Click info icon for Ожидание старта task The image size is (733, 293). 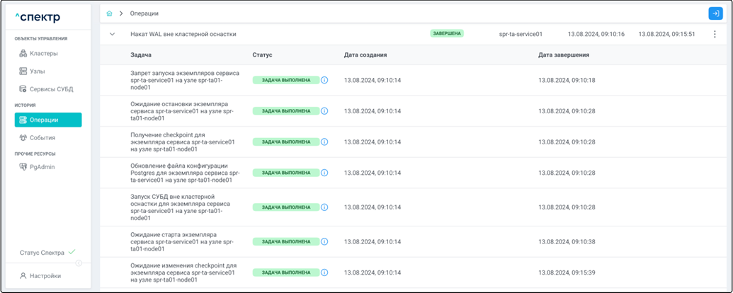pyautogui.click(x=324, y=241)
